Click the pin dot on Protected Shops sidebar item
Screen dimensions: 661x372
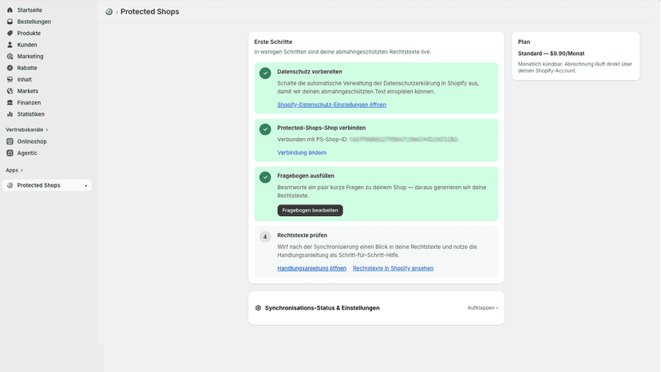point(86,185)
